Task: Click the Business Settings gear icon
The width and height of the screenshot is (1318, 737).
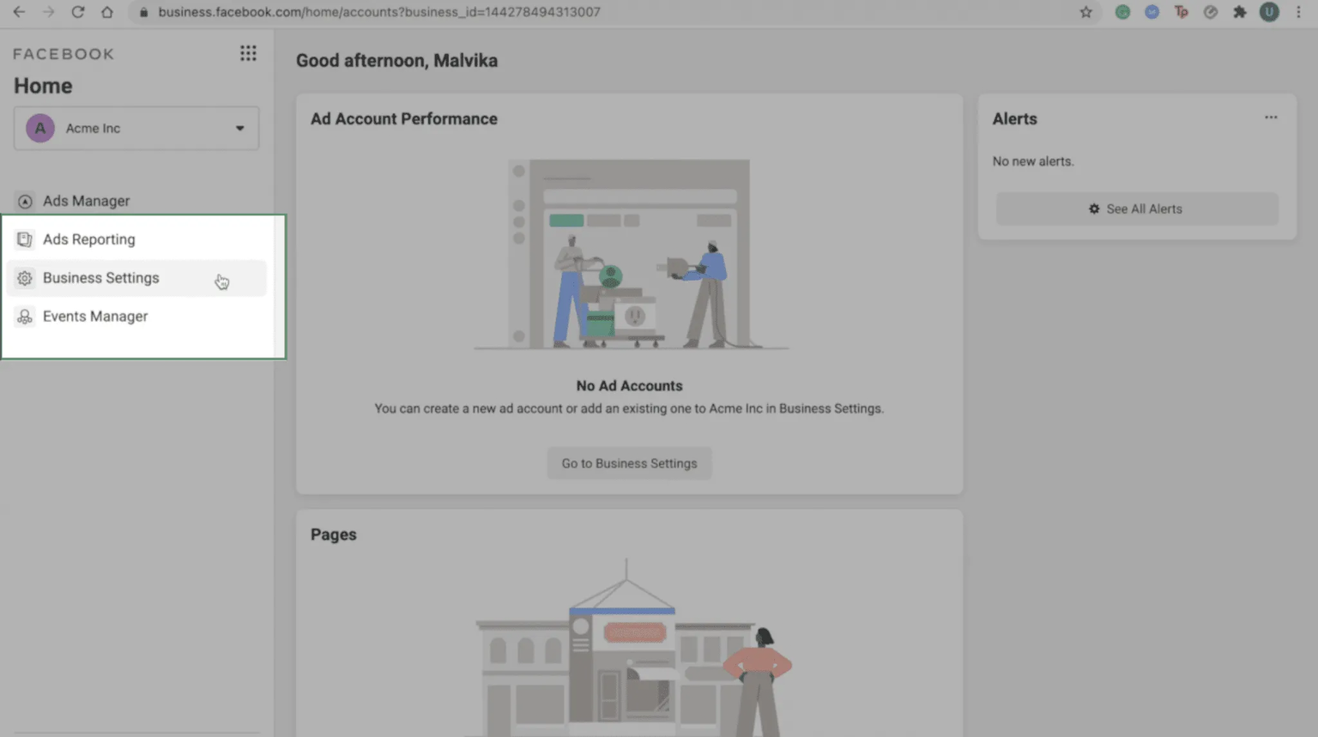Action: tap(25, 278)
